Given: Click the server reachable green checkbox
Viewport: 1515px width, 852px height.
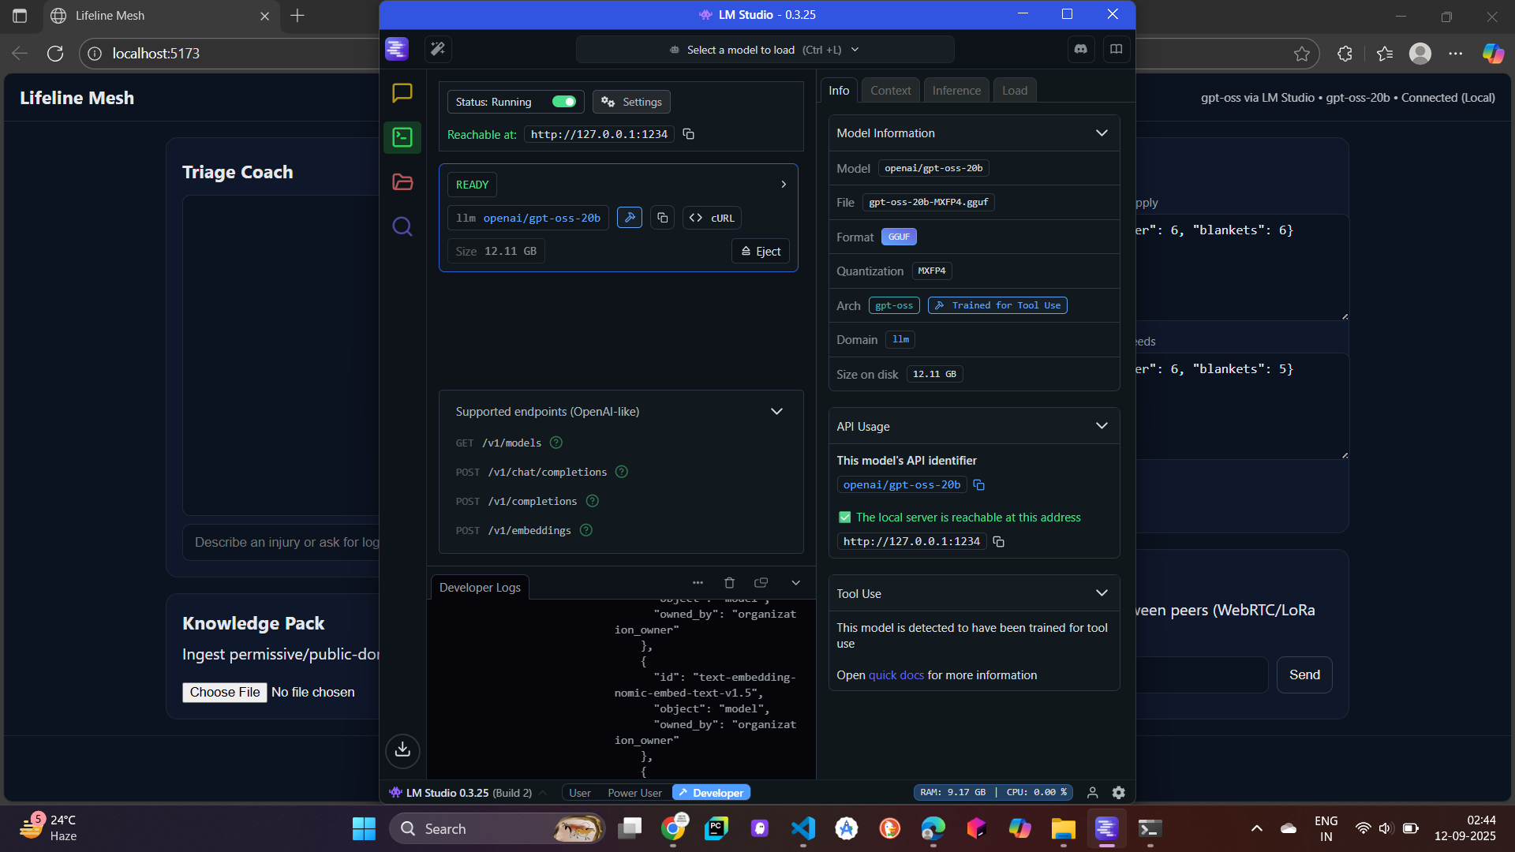Looking at the screenshot, I should click(x=845, y=518).
